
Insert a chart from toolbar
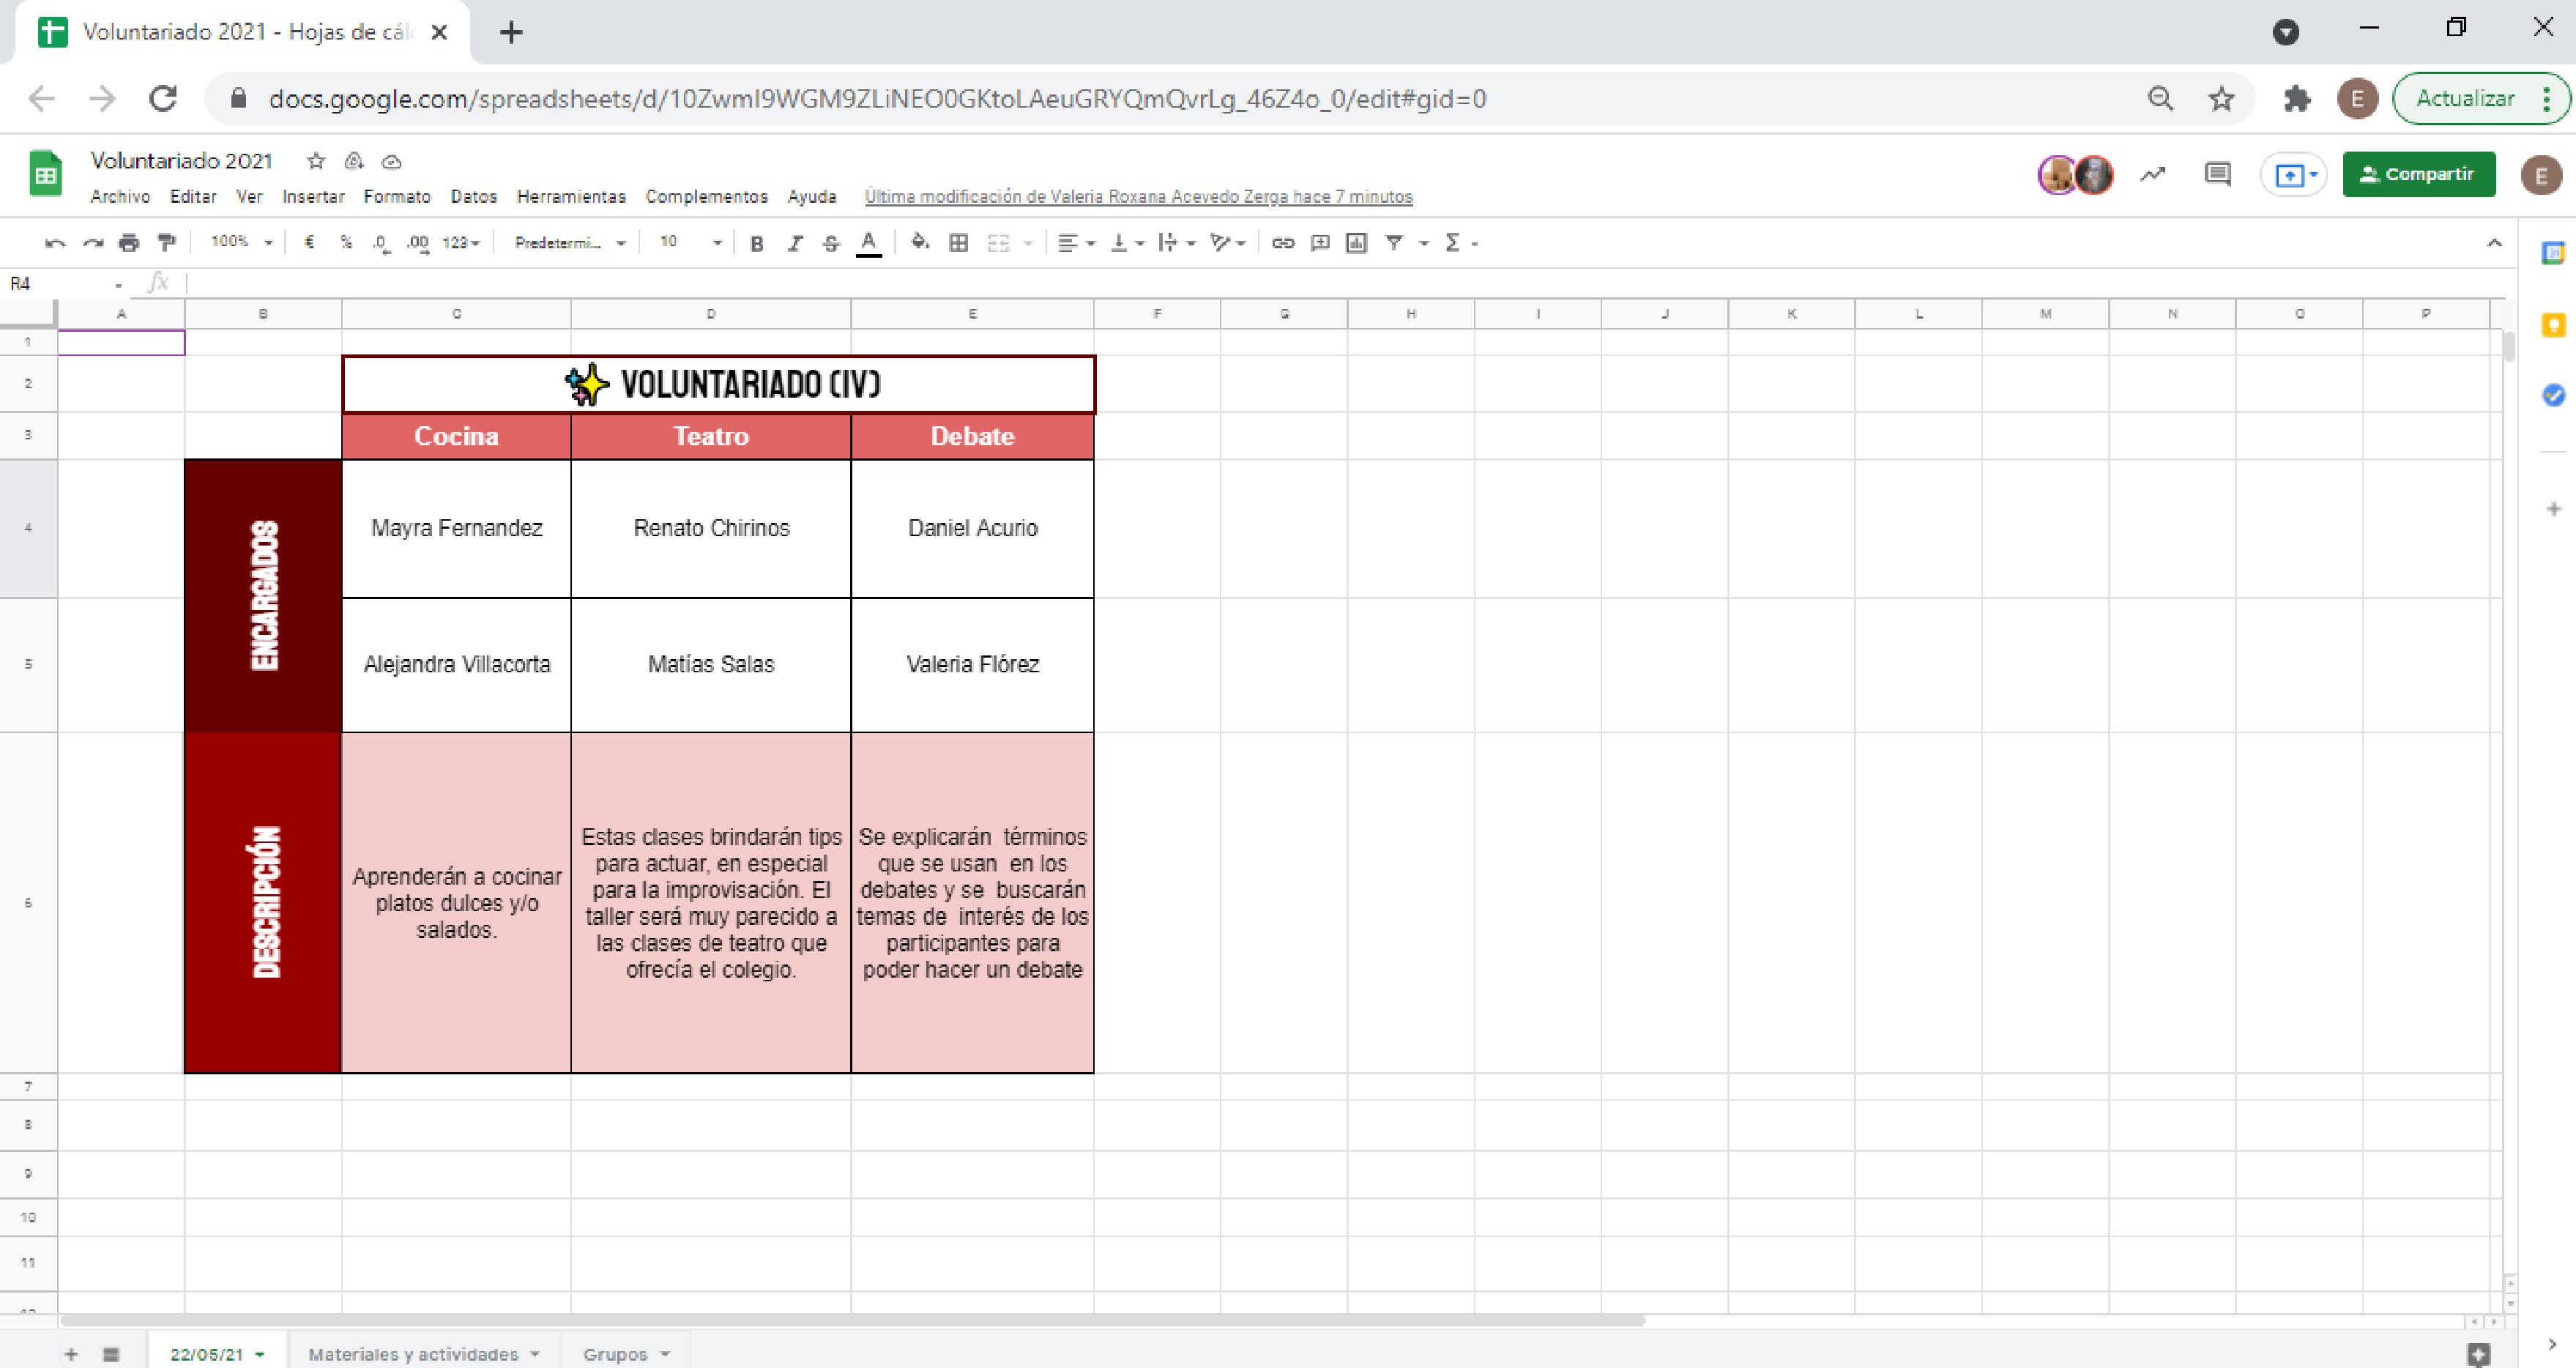pyautogui.click(x=1356, y=242)
